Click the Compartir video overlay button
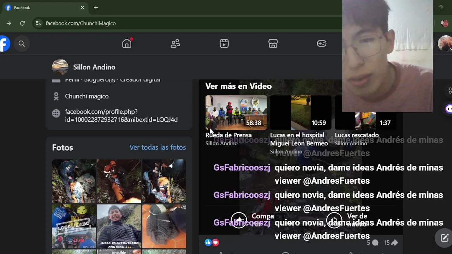Screen dimensions: 452x254 [252, 220]
